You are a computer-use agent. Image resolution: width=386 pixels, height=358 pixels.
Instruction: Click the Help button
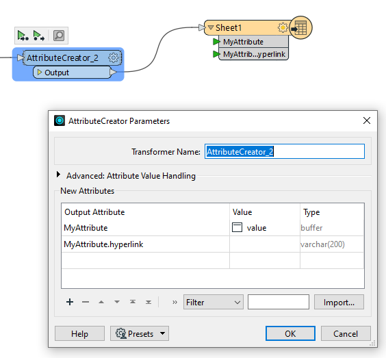(x=79, y=333)
